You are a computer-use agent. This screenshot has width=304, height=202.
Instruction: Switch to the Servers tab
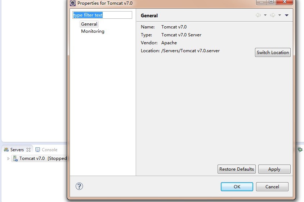(17, 150)
